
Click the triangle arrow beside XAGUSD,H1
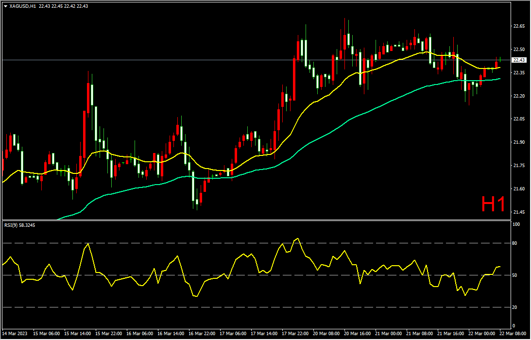[x=6, y=6]
